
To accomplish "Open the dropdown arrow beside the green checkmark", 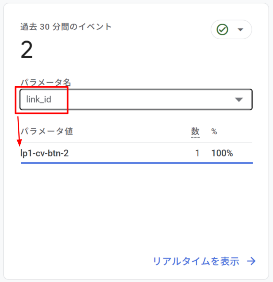I will 241,29.
